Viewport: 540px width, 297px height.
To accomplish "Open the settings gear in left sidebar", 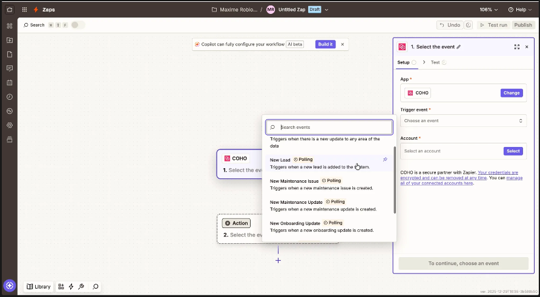I will 9,125.
